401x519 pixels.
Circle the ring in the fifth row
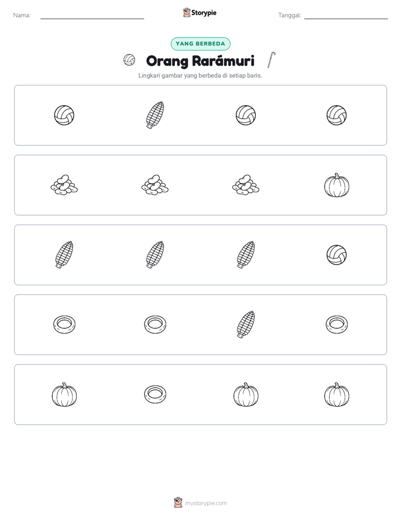155,394
